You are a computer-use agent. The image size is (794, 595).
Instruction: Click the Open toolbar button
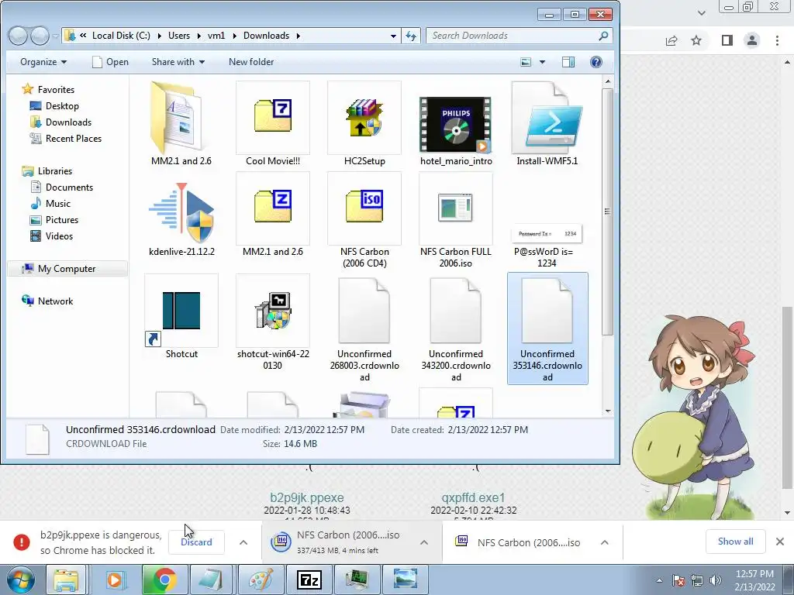tap(110, 62)
